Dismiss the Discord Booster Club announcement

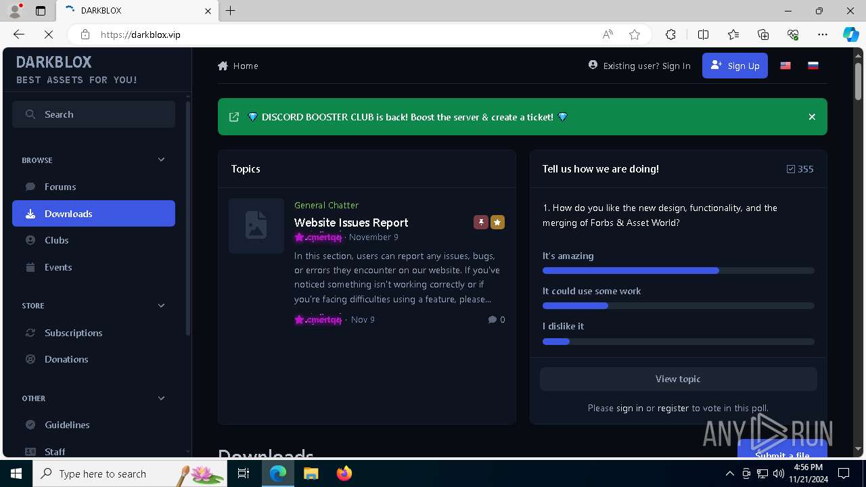click(x=812, y=117)
